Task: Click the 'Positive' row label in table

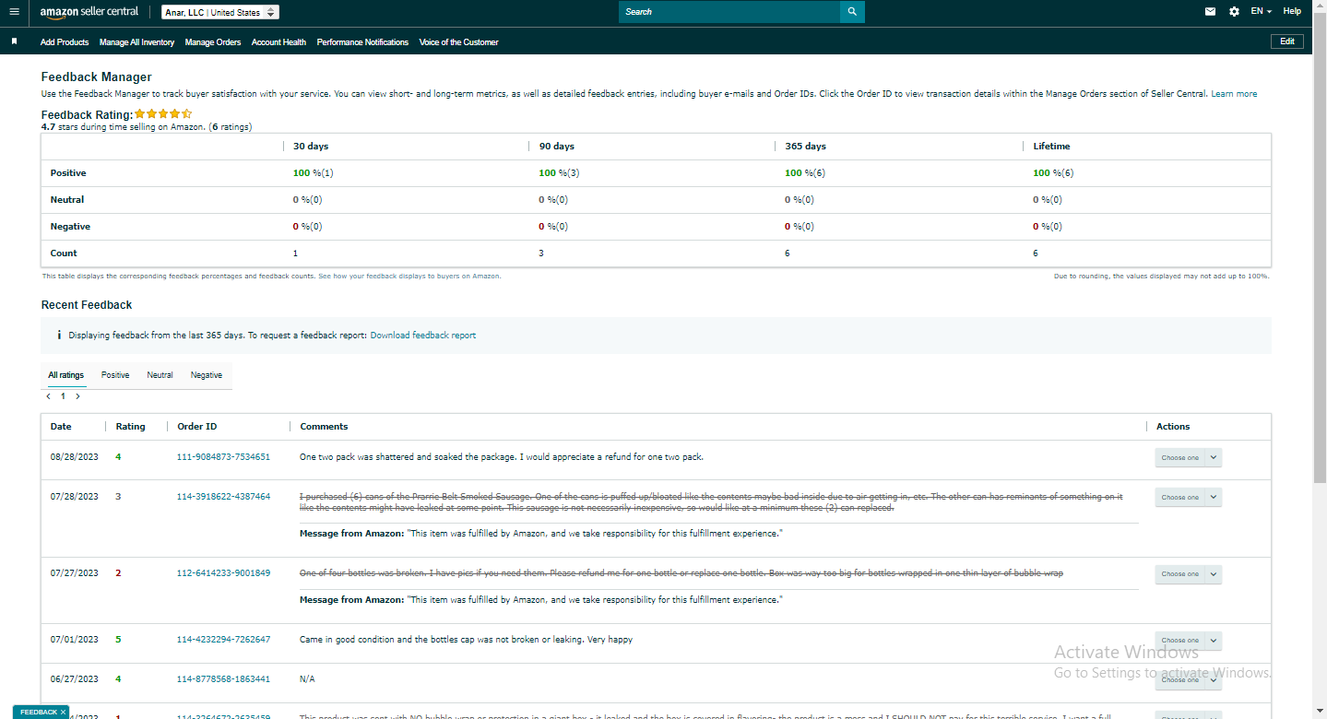Action: coord(68,173)
